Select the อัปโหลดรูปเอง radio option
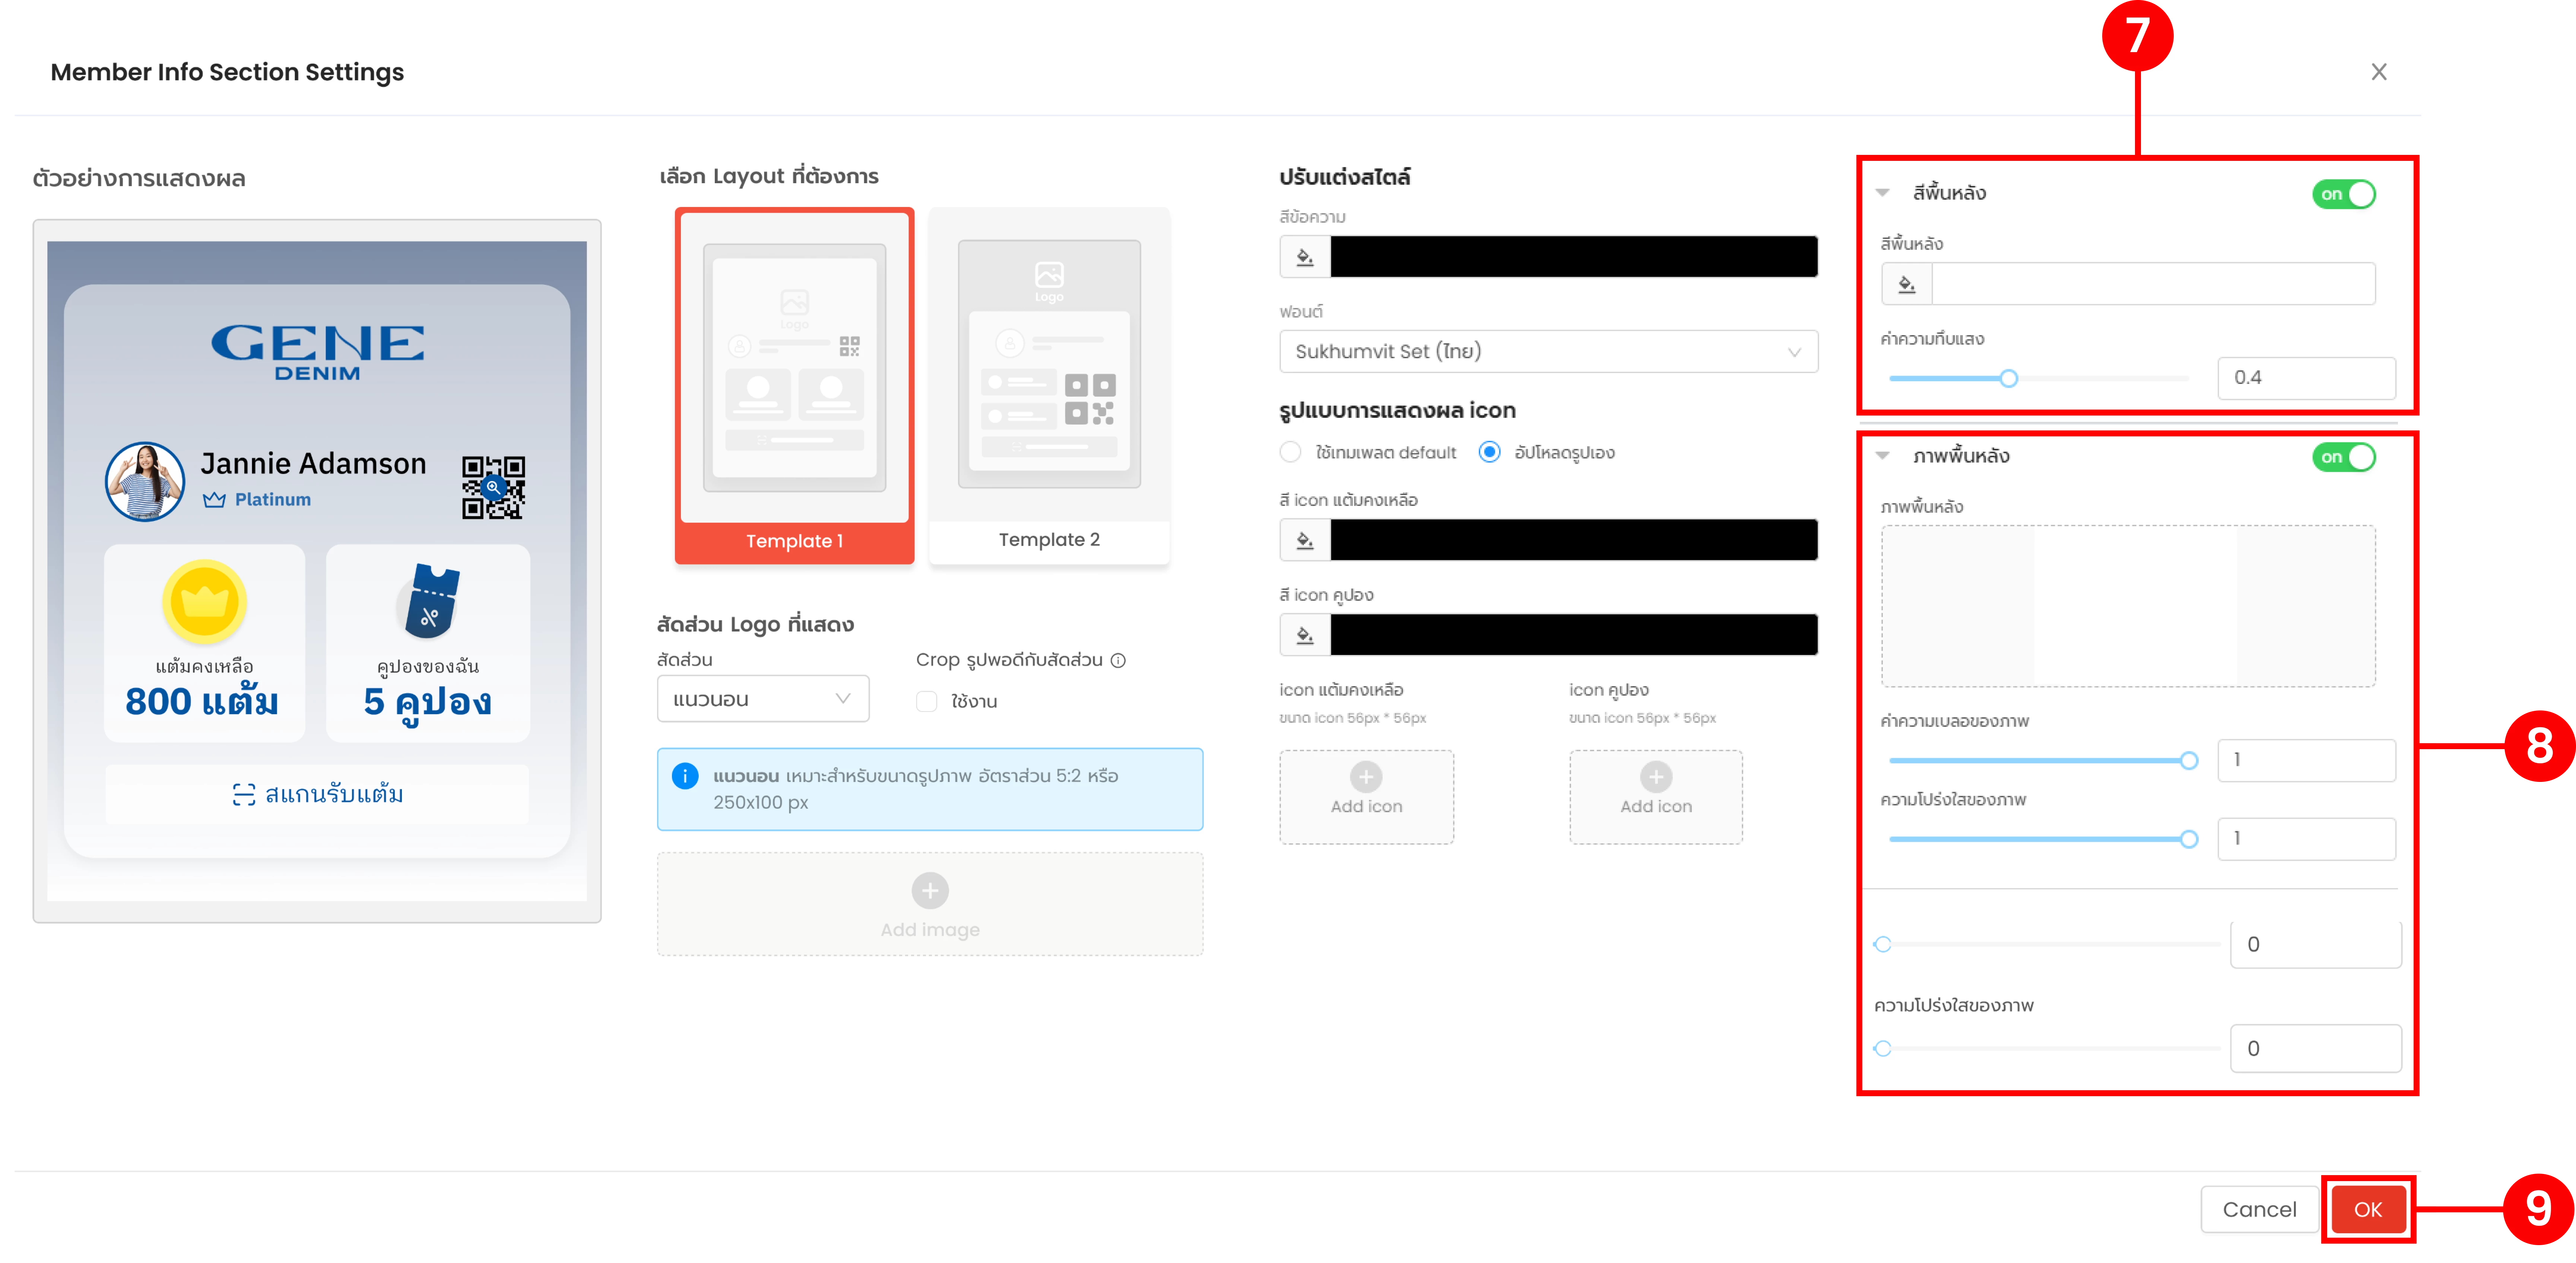The height and width of the screenshot is (1263, 2576). [x=1489, y=452]
